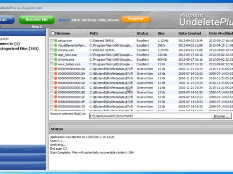Check the box for file 000000000000016B
This screenshot has height=174, width=233.
coord(52,83)
